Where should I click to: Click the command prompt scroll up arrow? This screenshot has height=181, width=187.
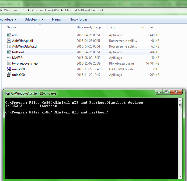(x=180, y=100)
